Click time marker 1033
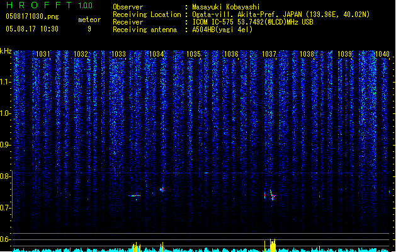396x252 pixels. pos(118,54)
